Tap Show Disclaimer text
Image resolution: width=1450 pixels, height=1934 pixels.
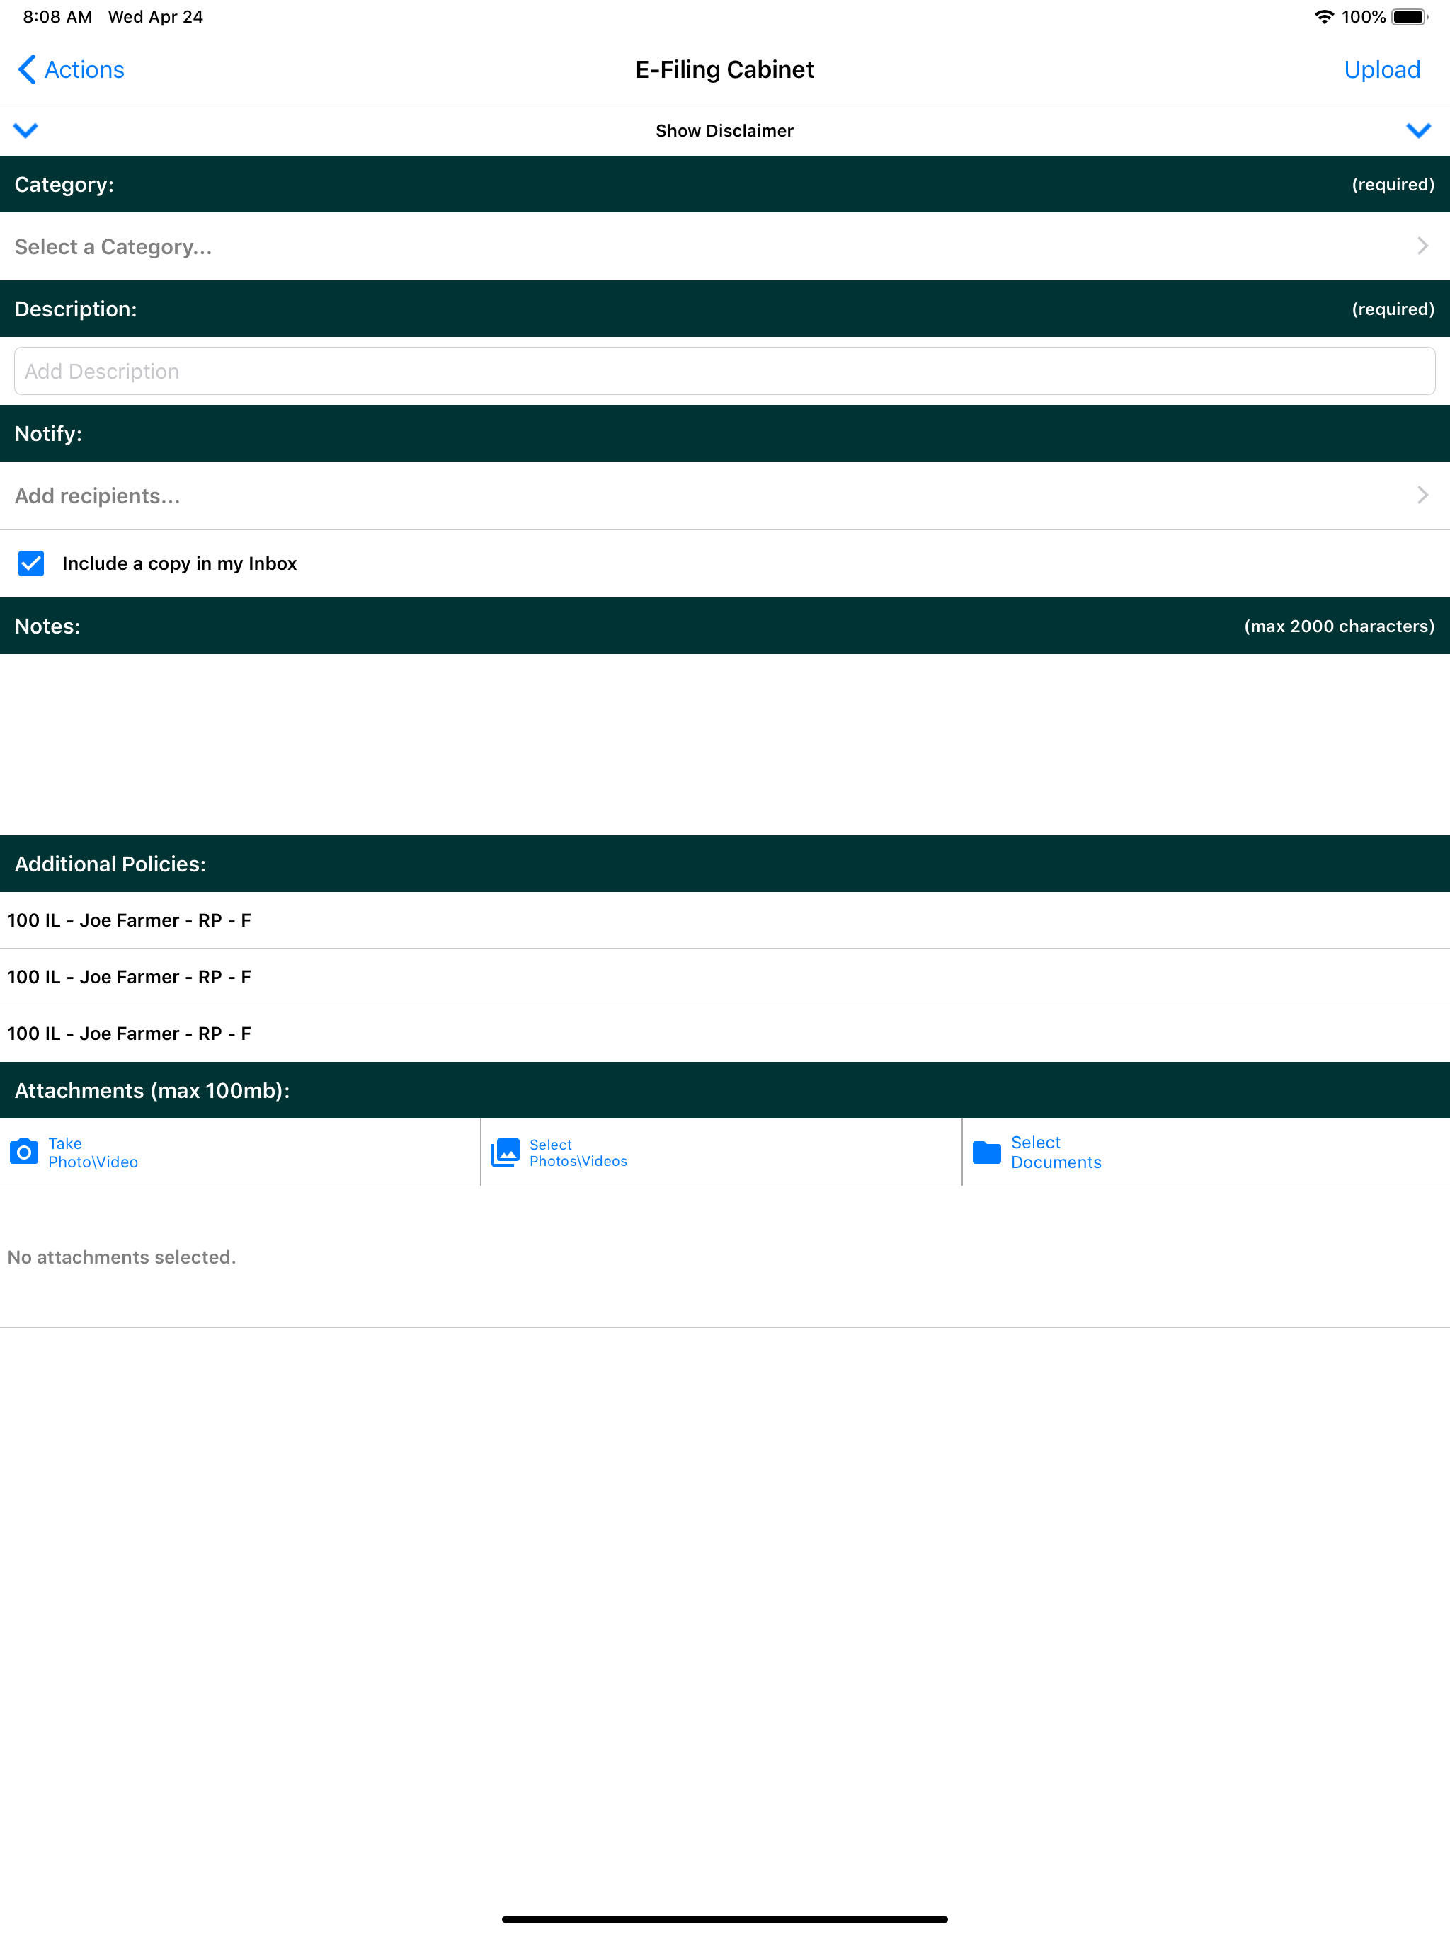pos(724,130)
